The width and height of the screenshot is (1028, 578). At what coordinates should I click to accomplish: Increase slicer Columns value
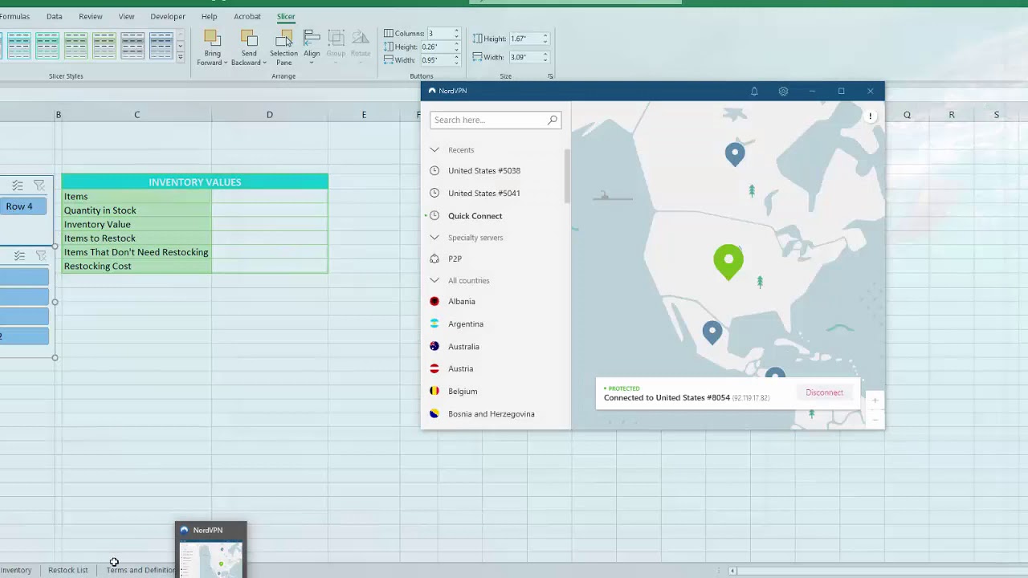[x=456, y=31]
